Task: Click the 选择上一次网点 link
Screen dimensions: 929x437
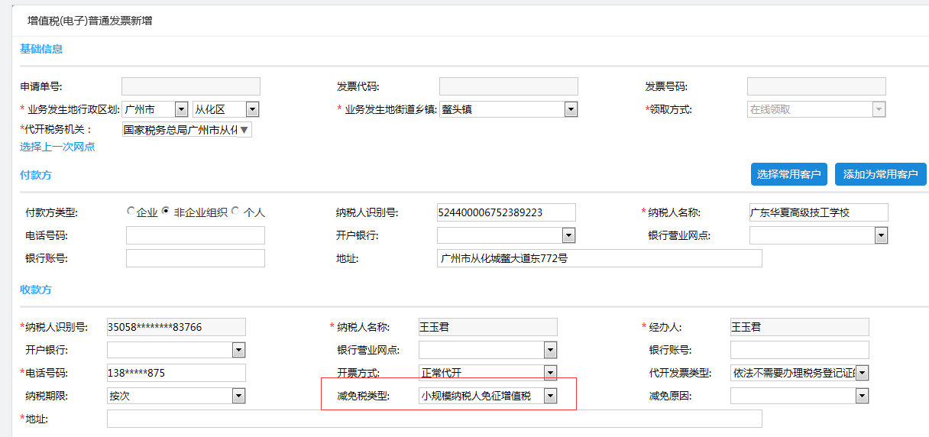Action: click(x=57, y=147)
